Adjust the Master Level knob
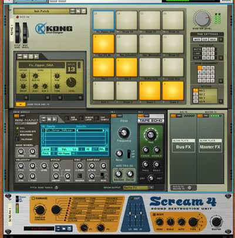This screenshot has width=235, height=238. coord(202,19)
